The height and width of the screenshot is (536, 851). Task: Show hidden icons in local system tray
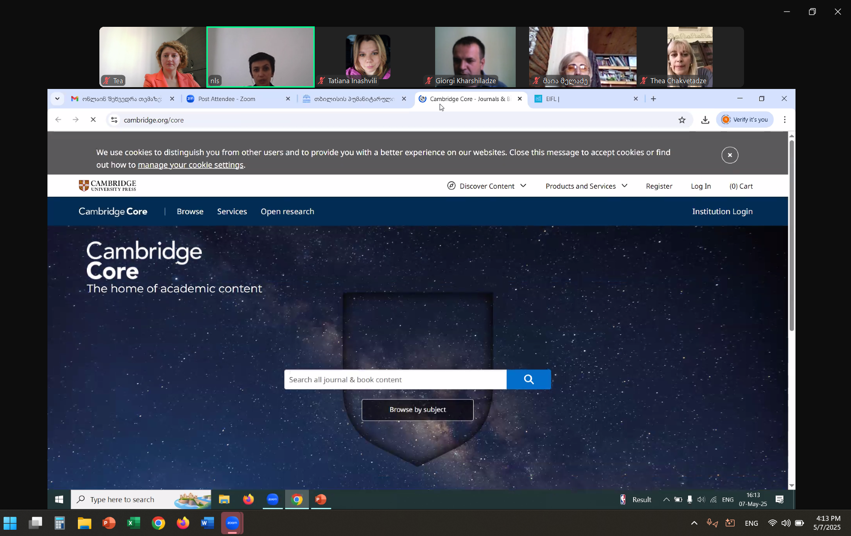point(694,523)
